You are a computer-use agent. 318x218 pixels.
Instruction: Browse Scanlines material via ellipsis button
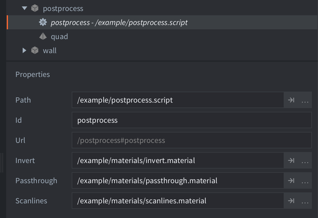pos(305,201)
